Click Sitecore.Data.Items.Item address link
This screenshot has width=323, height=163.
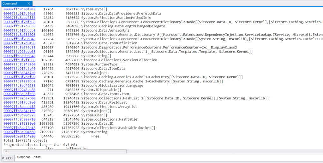(x=19, y=94)
